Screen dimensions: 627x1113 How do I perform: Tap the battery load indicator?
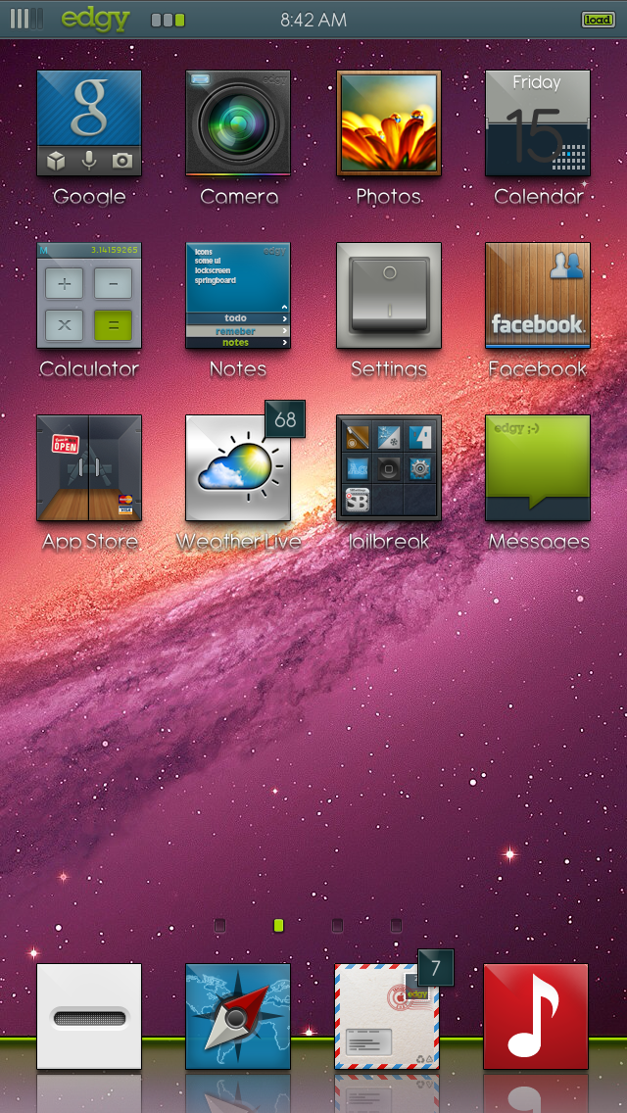point(599,20)
